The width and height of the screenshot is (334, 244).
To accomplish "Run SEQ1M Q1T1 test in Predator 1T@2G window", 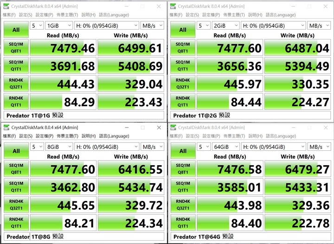I will coord(183,65).
